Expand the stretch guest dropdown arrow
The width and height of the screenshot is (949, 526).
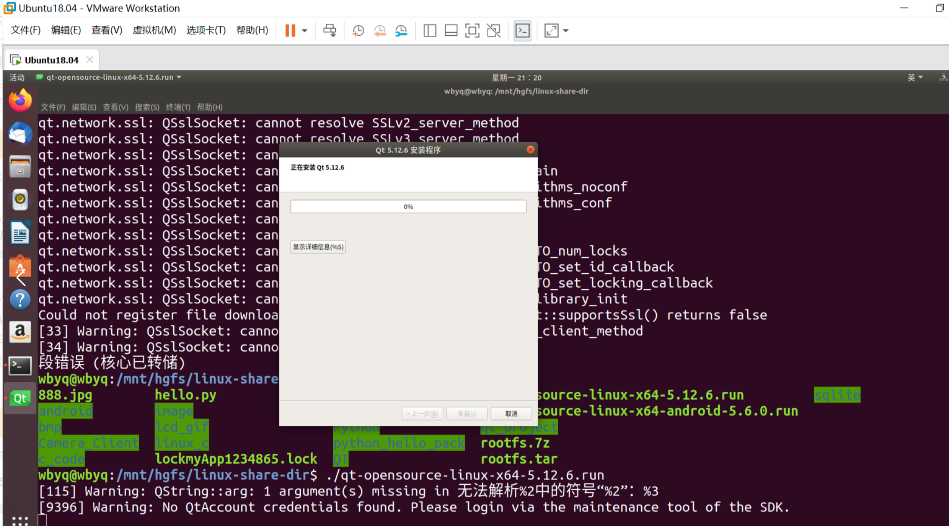(566, 31)
